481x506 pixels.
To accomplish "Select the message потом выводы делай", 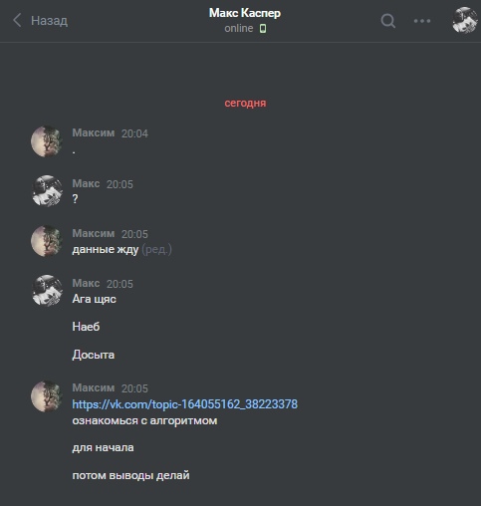I will 130,475.
